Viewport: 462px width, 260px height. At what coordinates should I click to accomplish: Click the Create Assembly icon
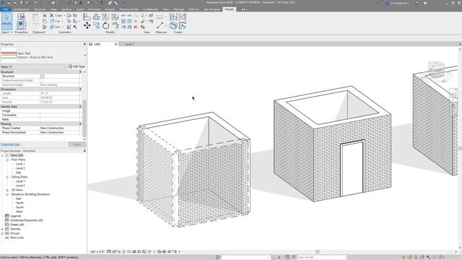tap(173, 17)
